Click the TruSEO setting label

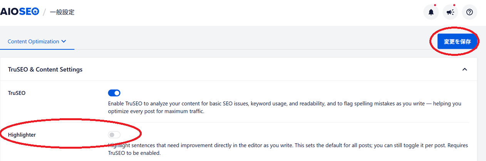click(x=17, y=93)
